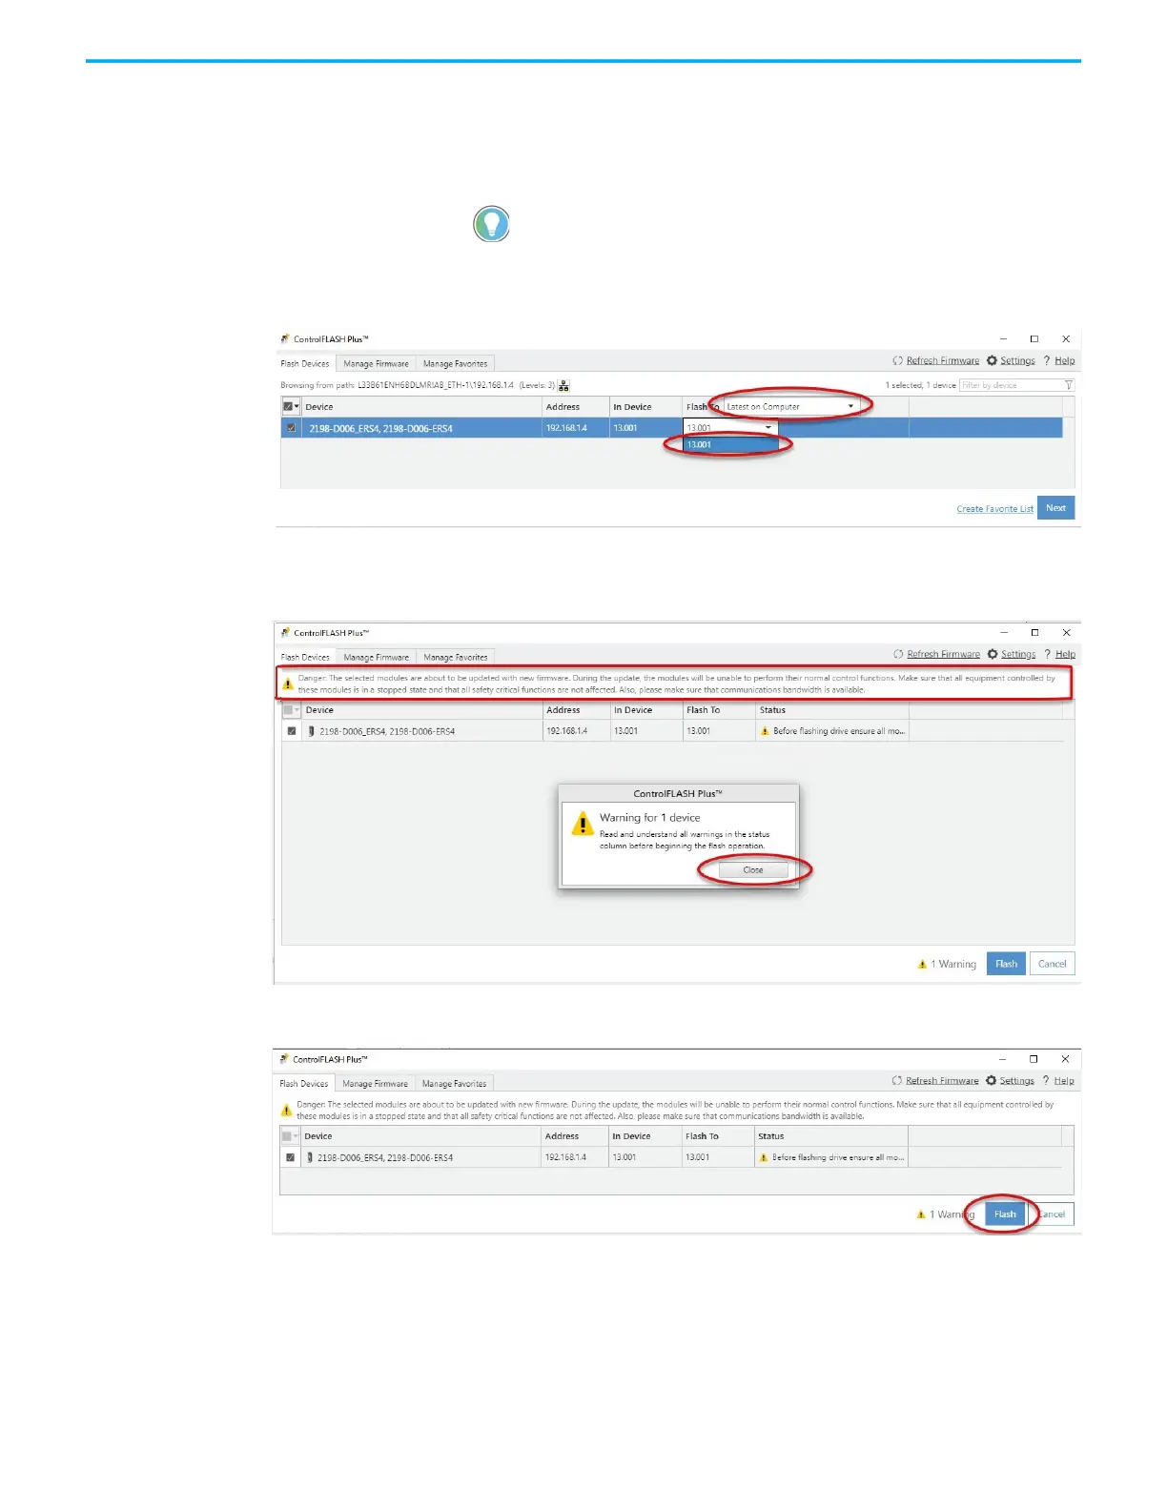The height and width of the screenshot is (1510, 1167).
Task: Open Settings in the top window
Action: 1011,360
